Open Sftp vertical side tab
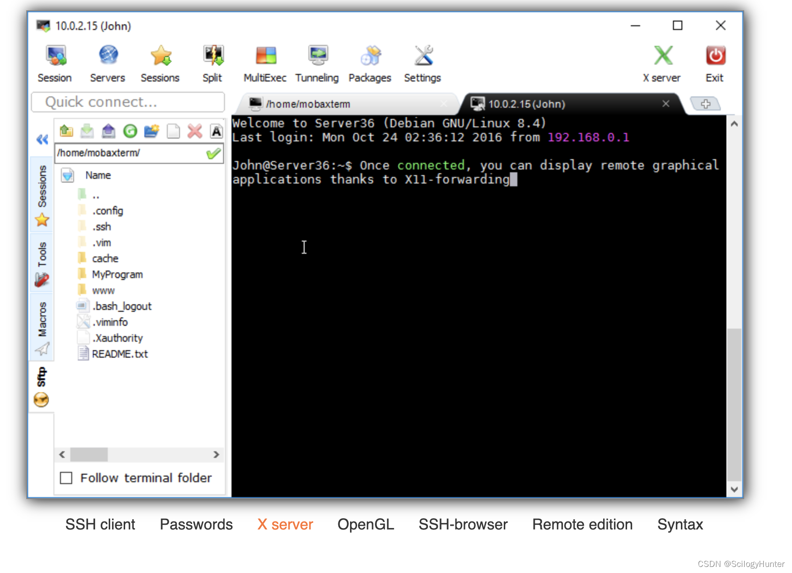 42,386
